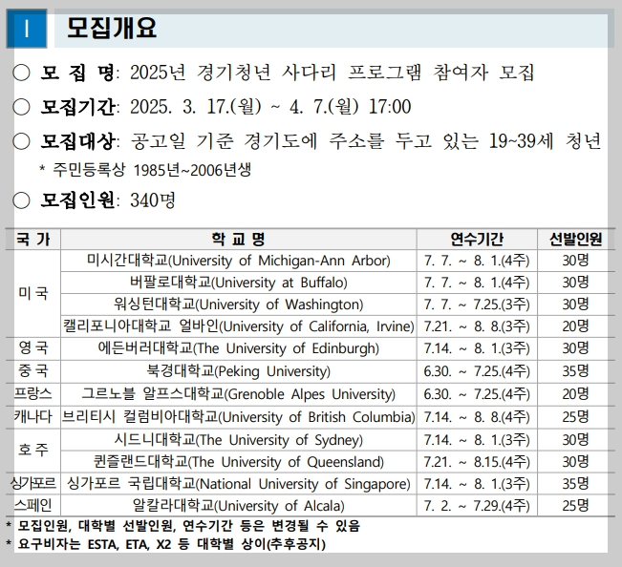Click the 영국 country cell
The image size is (622, 567).
click(x=32, y=348)
